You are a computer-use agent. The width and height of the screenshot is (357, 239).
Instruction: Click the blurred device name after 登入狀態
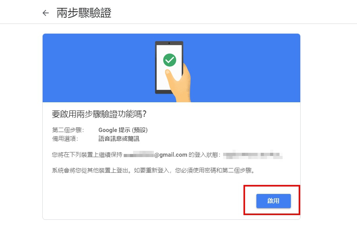(253, 155)
